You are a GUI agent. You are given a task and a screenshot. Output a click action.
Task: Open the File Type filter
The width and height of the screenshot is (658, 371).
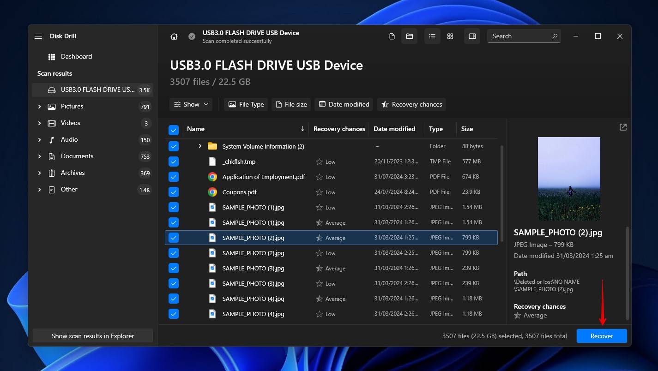pyautogui.click(x=246, y=104)
